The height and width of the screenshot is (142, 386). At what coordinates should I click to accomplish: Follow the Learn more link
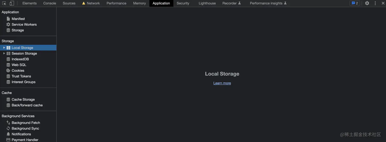222,83
